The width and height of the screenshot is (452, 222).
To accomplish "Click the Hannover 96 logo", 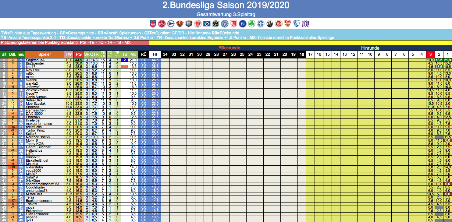I will 216,24.
